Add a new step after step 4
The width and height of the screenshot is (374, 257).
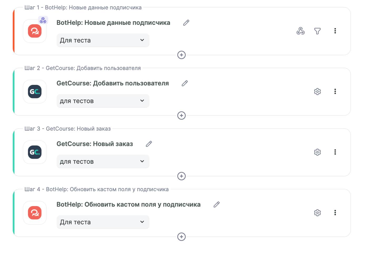point(181,237)
